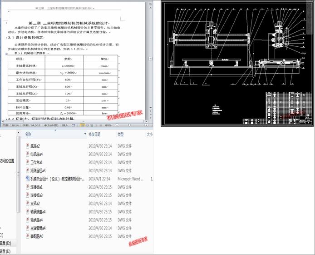Click word count 字数: 14,062 in status bar
The image size is (315, 255).
pyautogui.click(x=31, y=125)
